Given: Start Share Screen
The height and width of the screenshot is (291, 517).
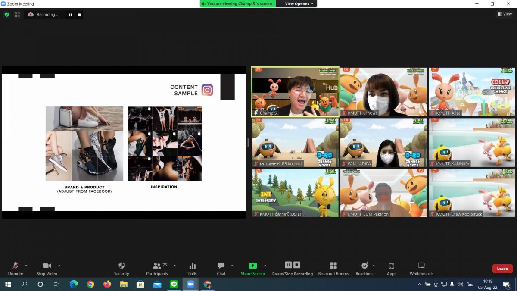Looking at the screenshot, I should tap(253, 268).
